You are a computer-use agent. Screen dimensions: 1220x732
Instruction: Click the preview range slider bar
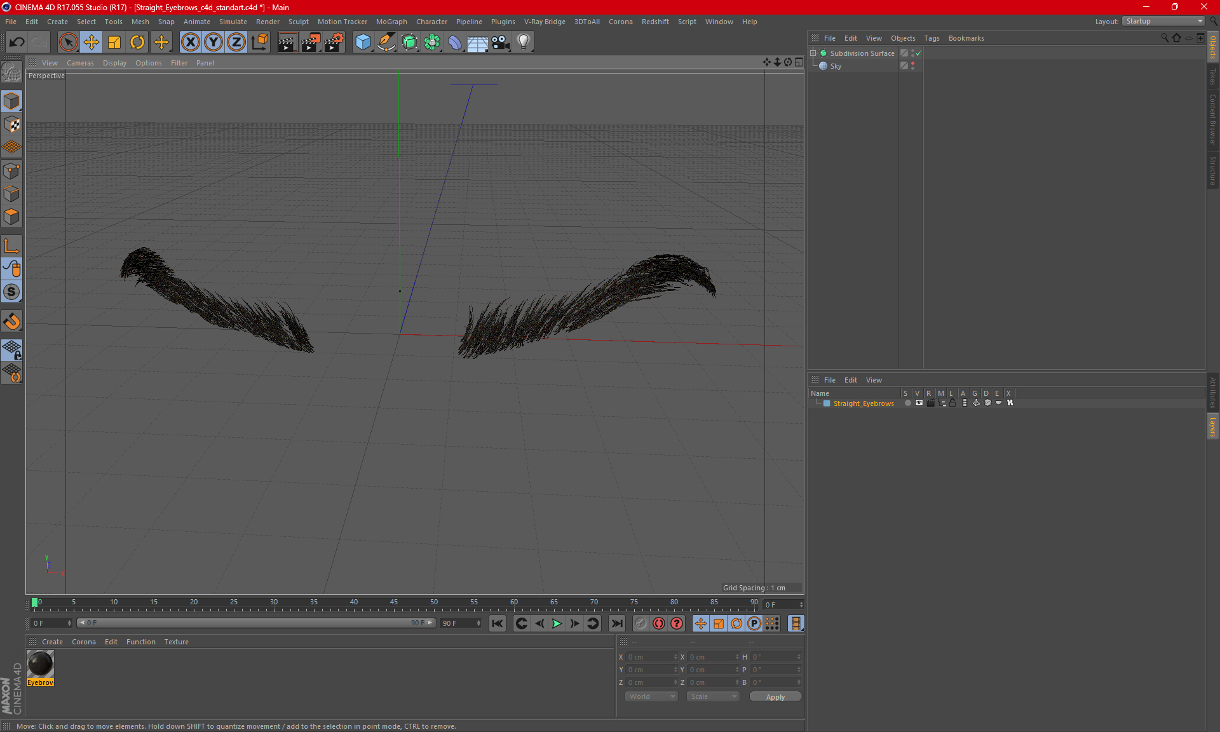pyautogui.click(x=256, y=623)
